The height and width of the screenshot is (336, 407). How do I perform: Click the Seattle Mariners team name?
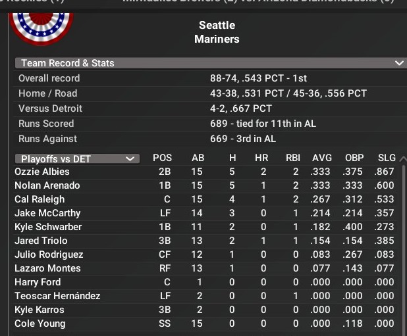[217, 32]
